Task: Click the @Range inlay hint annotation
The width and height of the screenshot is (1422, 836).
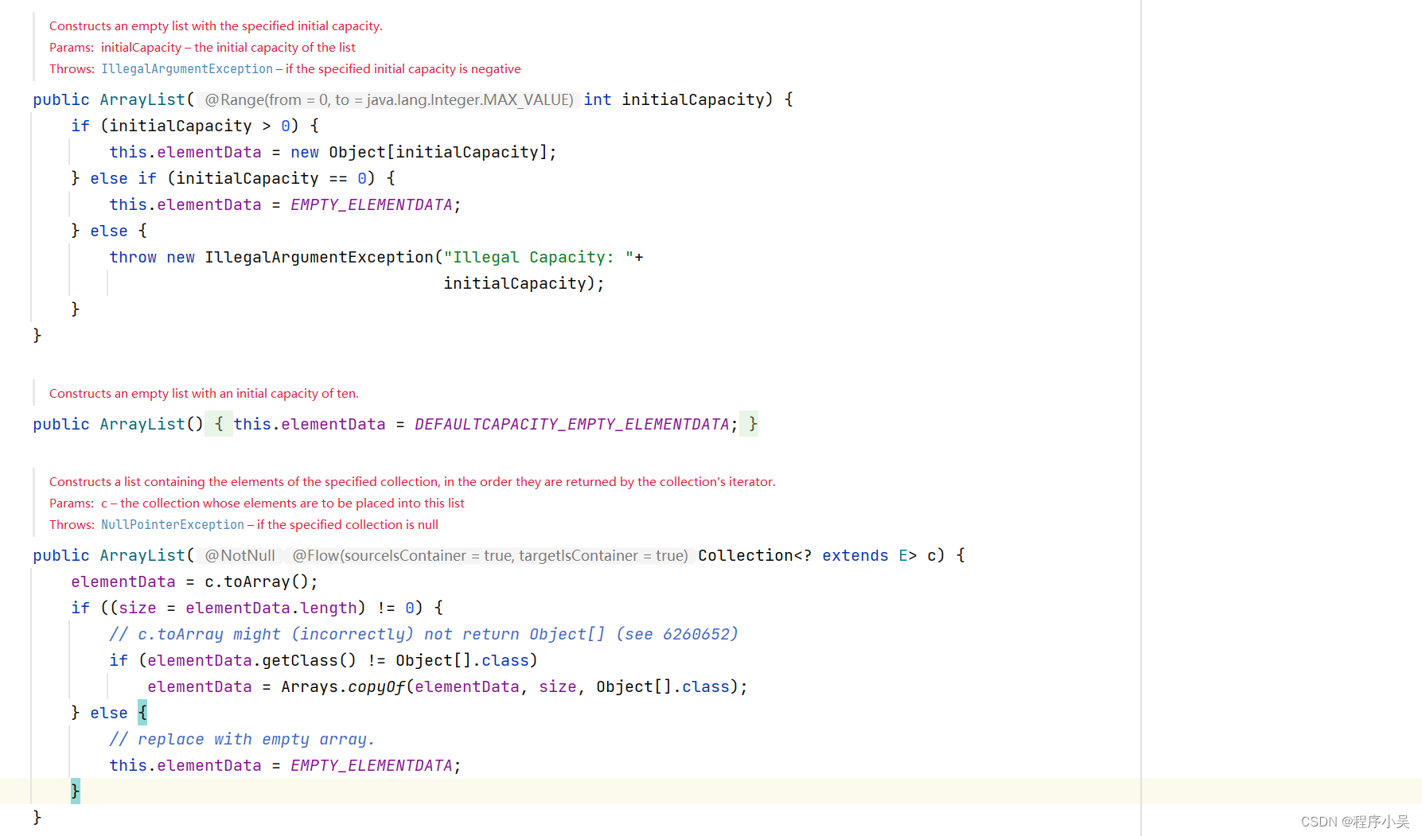Action: (388, 99)
